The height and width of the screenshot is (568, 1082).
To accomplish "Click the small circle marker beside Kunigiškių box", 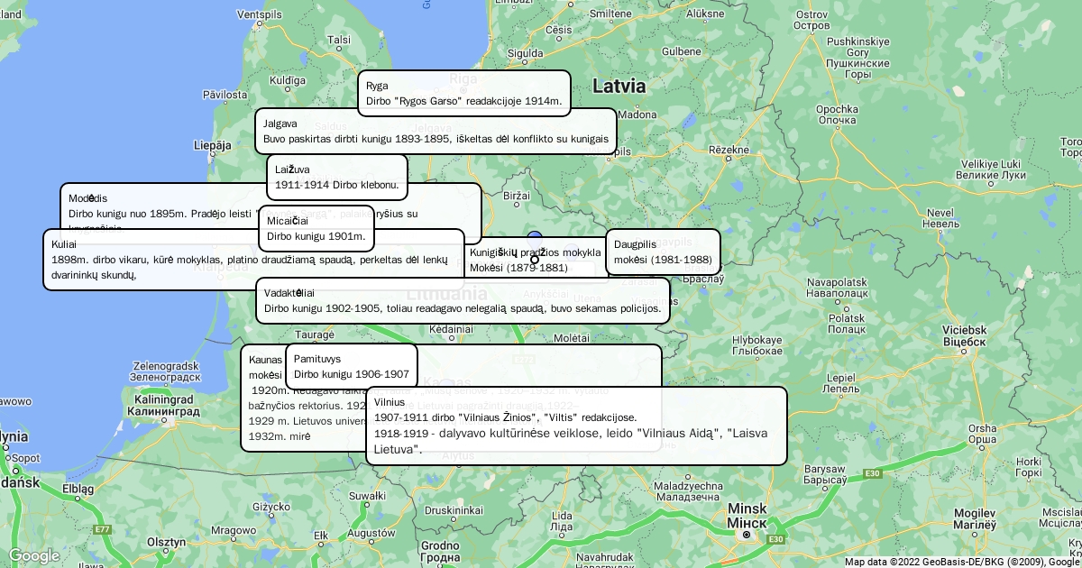I will point(535,260).
